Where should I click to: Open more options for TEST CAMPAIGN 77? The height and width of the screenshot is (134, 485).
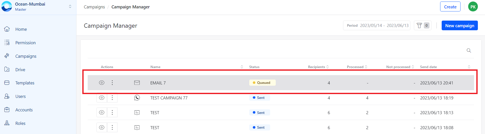[112, 98]
